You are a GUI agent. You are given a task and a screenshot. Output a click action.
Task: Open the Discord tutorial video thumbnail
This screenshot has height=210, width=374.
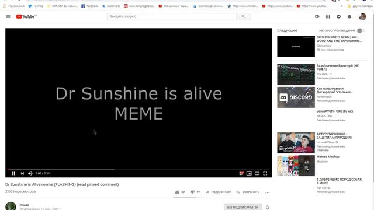pyautogui.click(x=296, y=97)
